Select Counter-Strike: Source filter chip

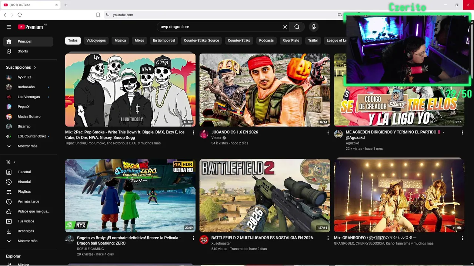coord(201,41)
